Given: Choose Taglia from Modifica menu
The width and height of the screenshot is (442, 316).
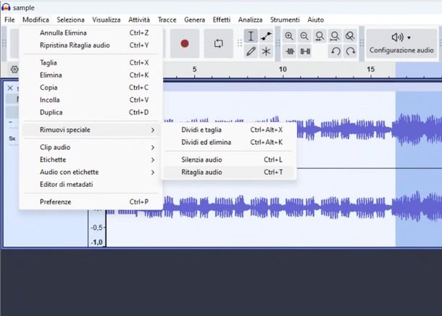Looking at the screenshot, I should click(91, 62).
